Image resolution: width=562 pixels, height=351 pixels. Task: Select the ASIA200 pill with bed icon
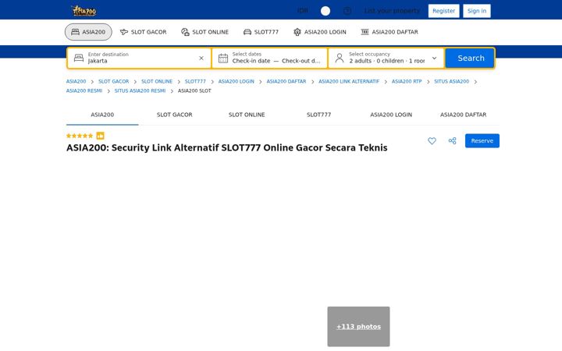coord(88,32)
